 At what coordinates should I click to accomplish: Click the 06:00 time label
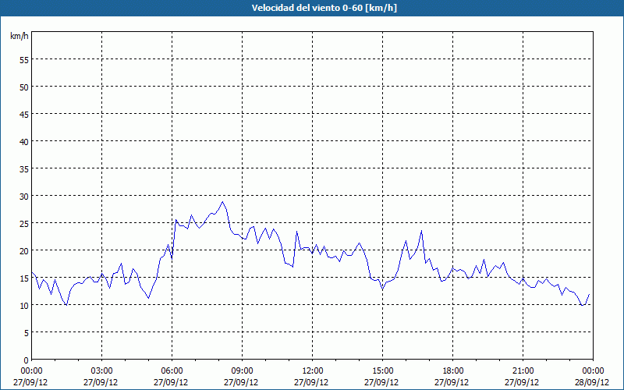pos(172,371)
